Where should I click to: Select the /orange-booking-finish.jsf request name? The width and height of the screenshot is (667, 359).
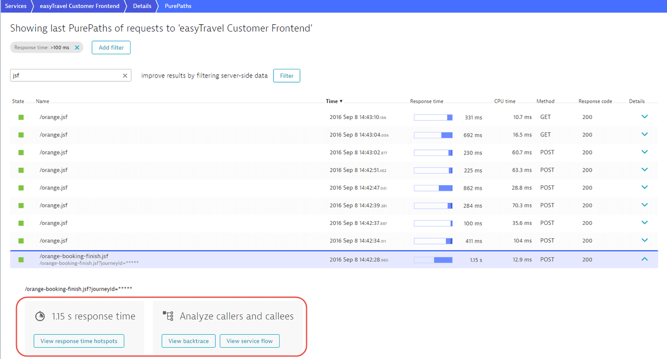(x=74, y=256)
